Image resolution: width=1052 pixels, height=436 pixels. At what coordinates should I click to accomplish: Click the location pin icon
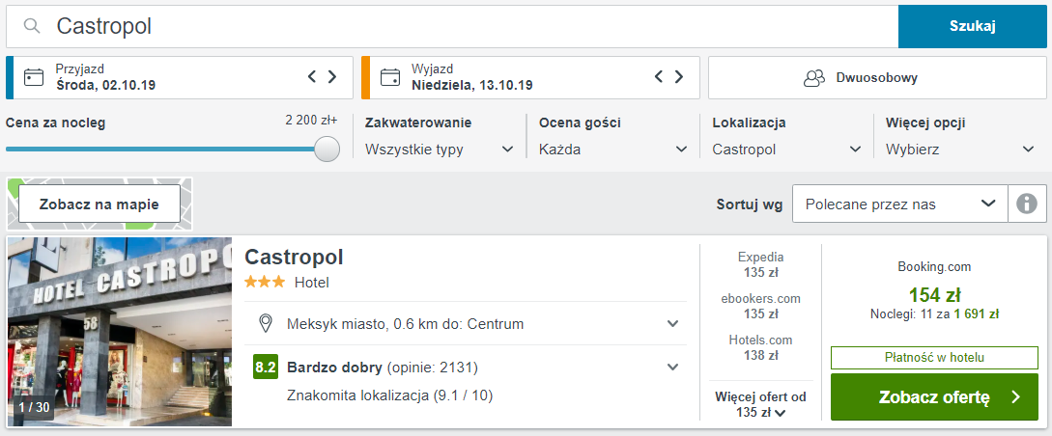click(266, 324)
